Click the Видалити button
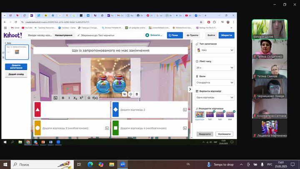 (x=205, y=134)
